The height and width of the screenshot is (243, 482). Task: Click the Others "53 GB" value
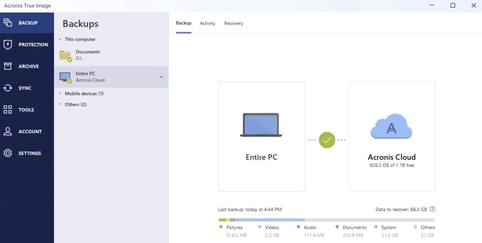(428, 235)
